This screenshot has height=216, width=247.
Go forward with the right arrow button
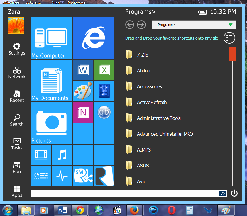point(141,25)
